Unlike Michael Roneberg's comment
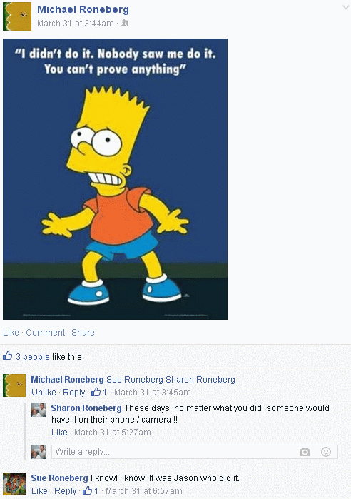Image resolution: width=351 pixels, height=499 pixels. tap(44, 393)
